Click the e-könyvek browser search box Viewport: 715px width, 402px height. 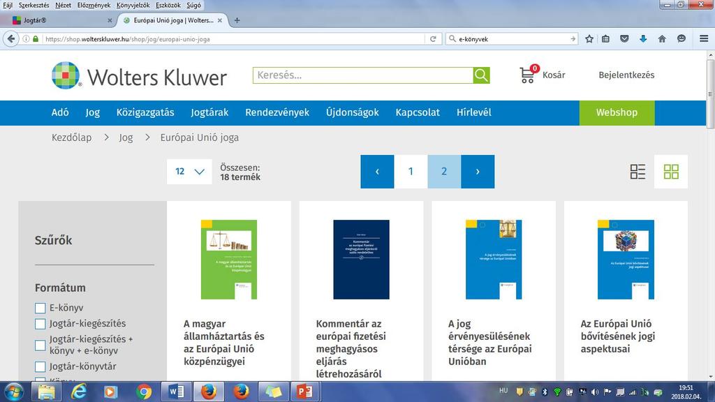pos(512,39)
